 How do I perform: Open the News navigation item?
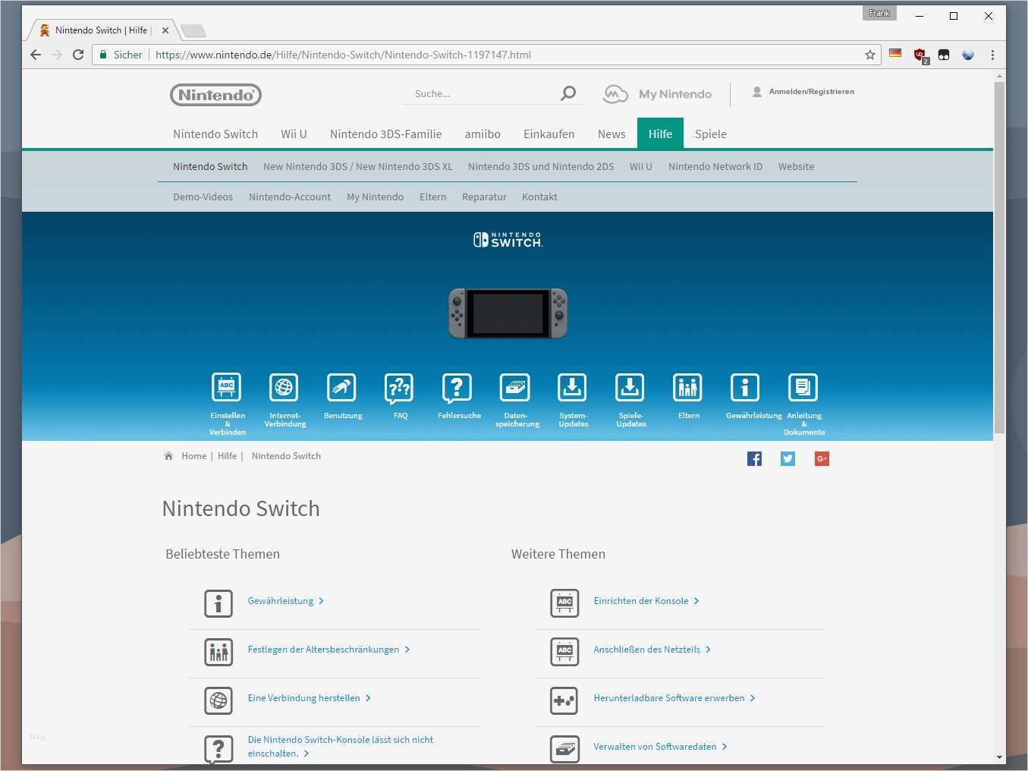[611, 134]
